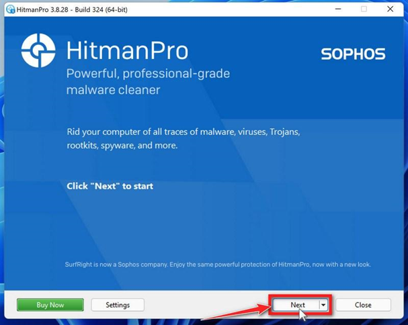Image resolution: width=408 pixels, height=325 pixels.
Task: Click the green Buy Now button
Action: tap(50, 305)
